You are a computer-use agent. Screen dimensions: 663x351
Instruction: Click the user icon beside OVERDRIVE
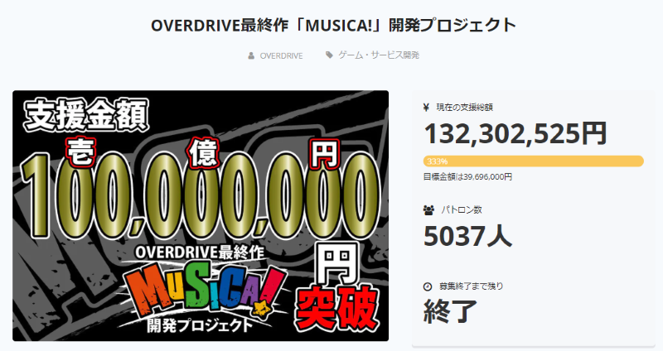tap(251, 55)
